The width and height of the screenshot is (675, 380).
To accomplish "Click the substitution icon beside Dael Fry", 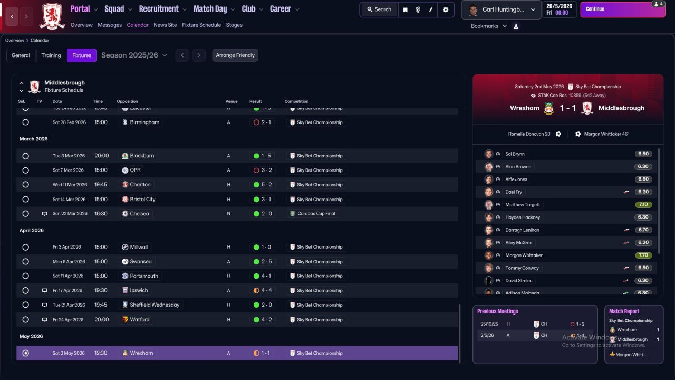I will click(x=626, y=192).
